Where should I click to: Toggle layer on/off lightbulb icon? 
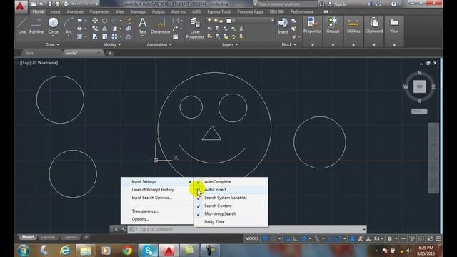click(209, 21)
